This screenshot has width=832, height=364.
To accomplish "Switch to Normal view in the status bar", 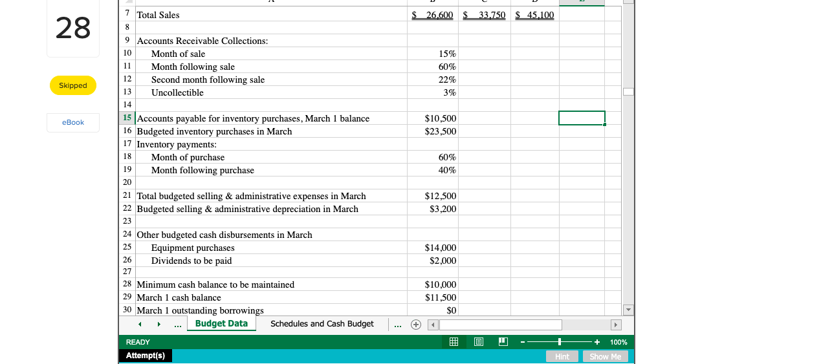I will coord(454,342).
